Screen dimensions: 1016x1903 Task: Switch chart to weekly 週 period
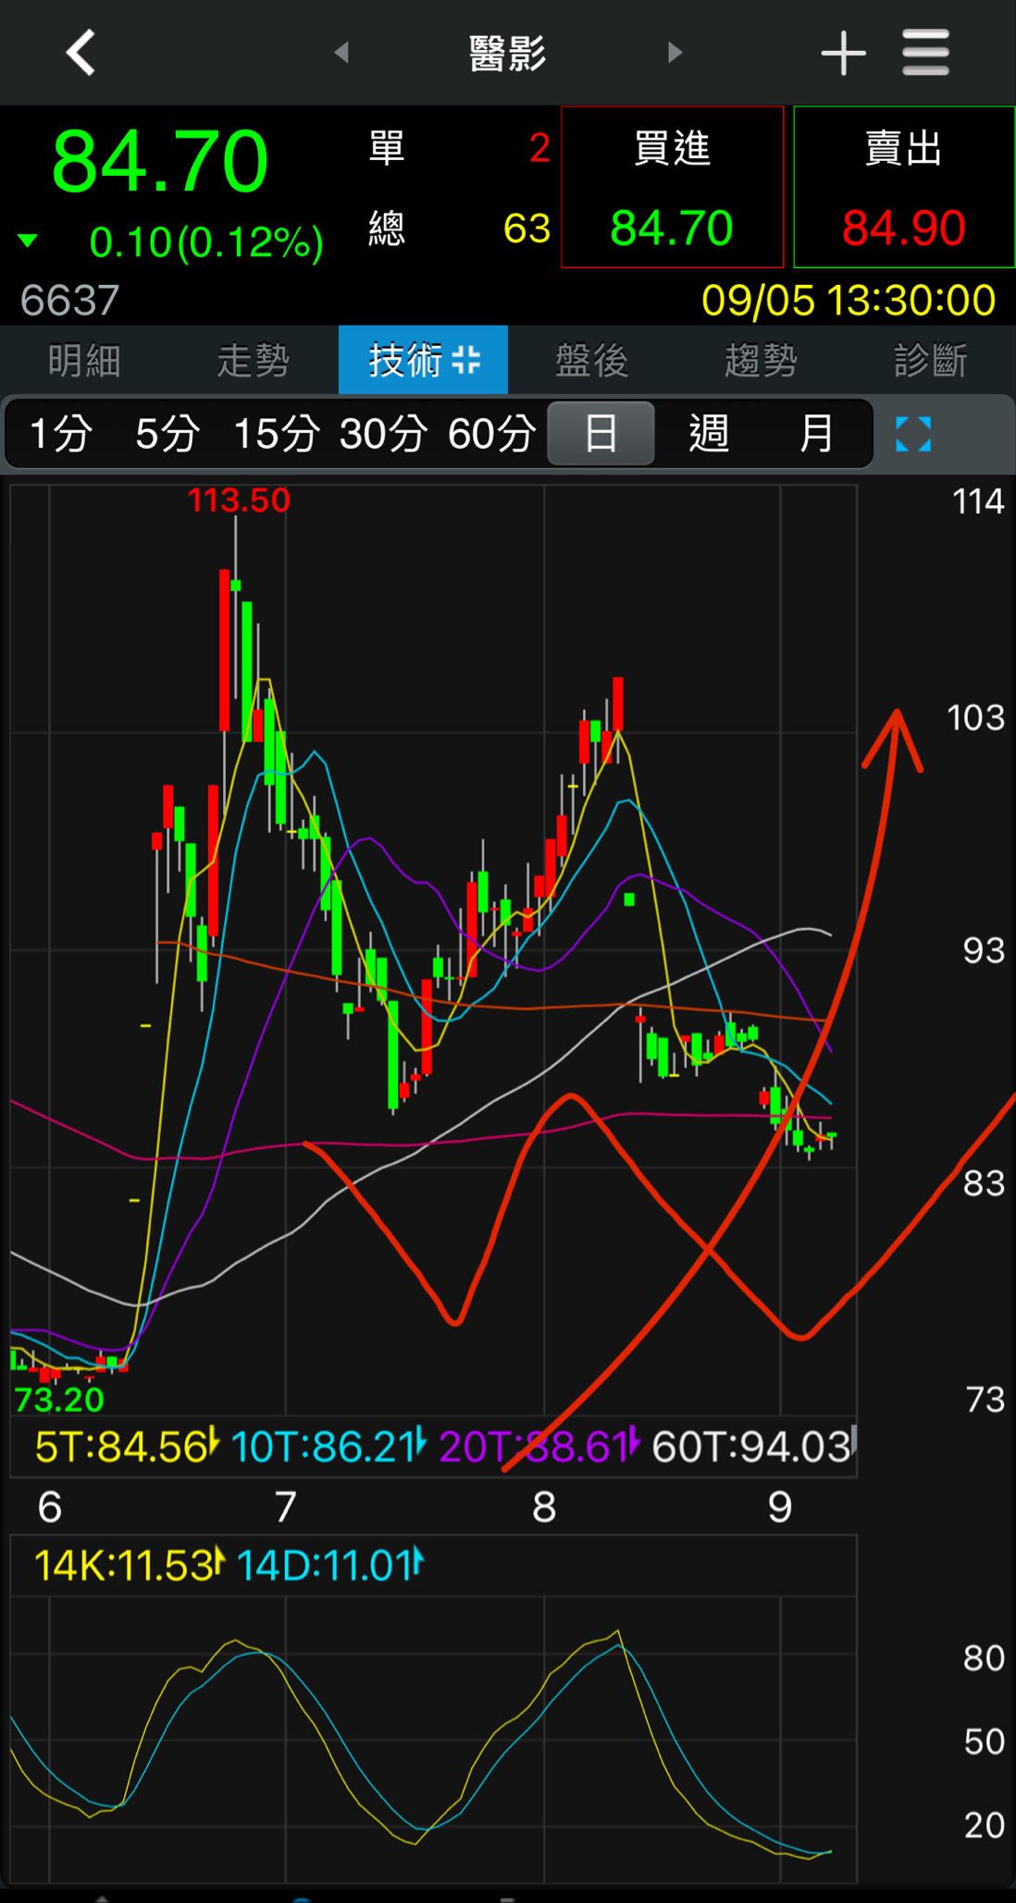click(x=709, y=434)
